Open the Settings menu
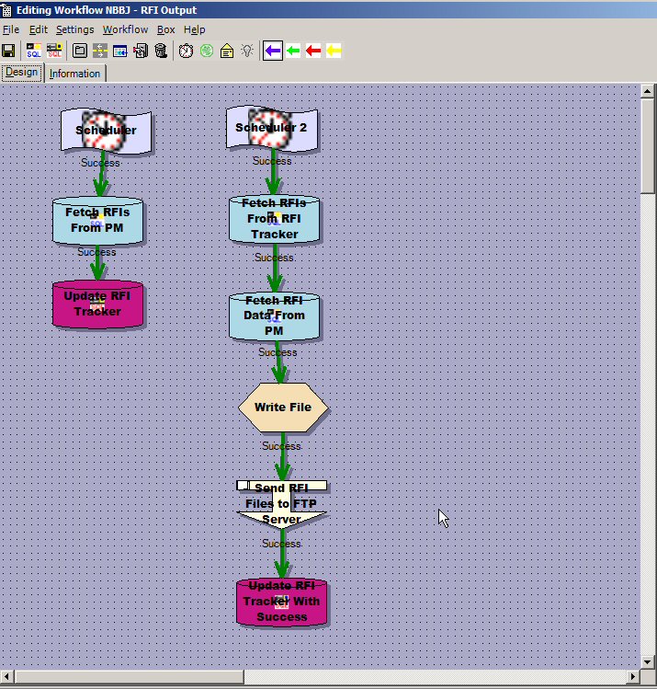This screenshot has height=689, width=657. (74, 29)
